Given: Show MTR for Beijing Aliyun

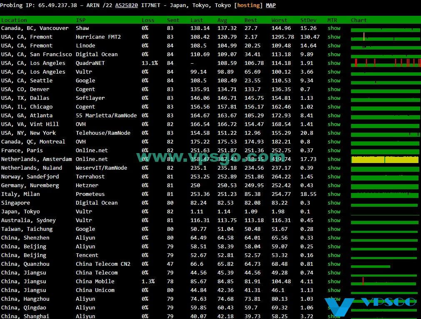Looking at the screenshot, I should [x=334, y=246].
